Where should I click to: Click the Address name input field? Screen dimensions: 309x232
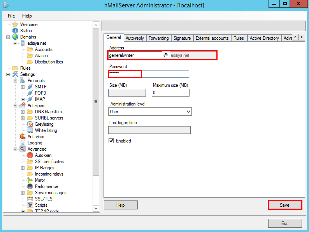[135, 55]
